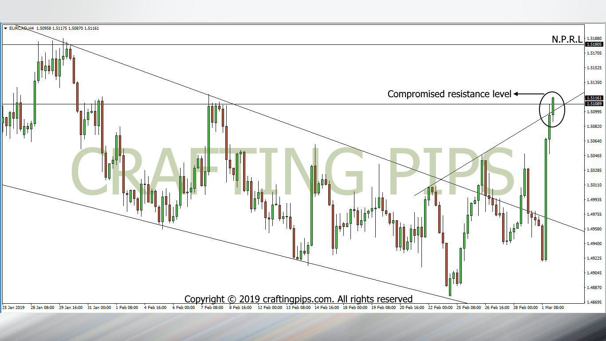Click the 20 Feb 16:00 time label

[x=411, y=307]
